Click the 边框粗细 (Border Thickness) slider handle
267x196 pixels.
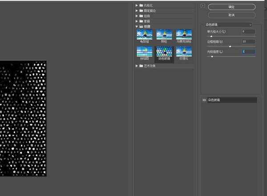(230, 46)
